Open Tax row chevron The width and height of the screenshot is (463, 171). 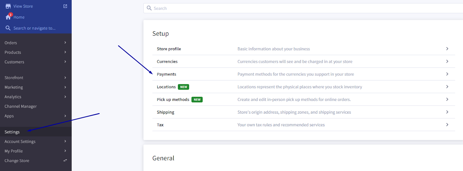tap(447, 125)
